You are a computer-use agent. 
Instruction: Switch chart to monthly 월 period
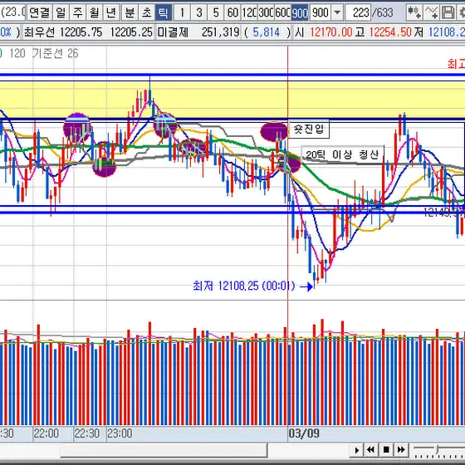(95, 12)
